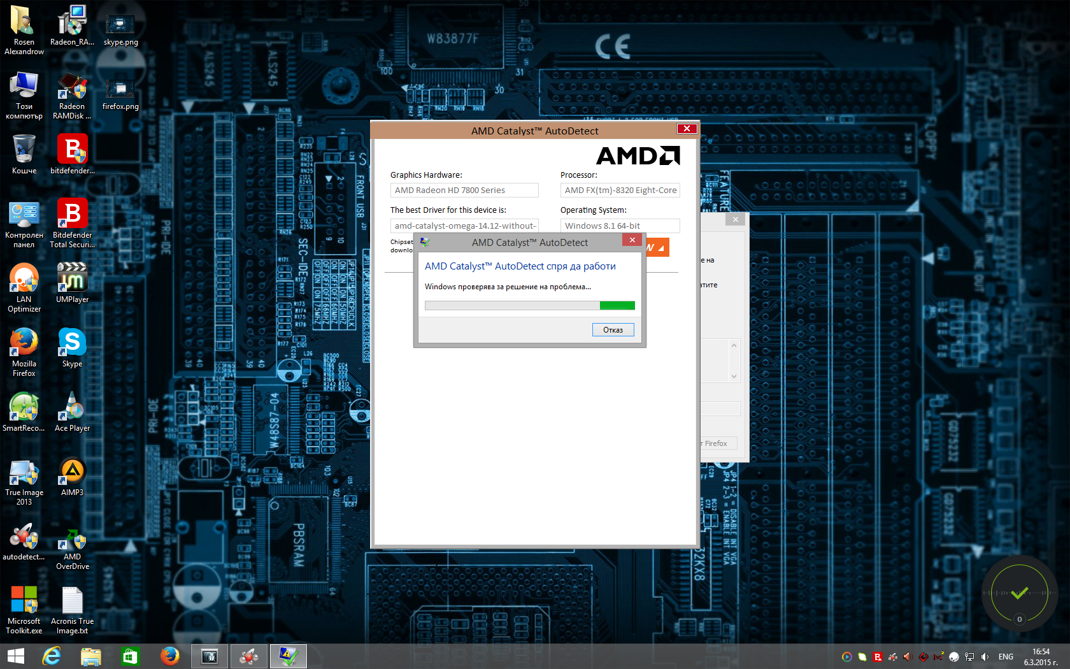1070x669 pixels.
Task: Open the Windows Store taskbar icon
Action: [x=130, y=656]
